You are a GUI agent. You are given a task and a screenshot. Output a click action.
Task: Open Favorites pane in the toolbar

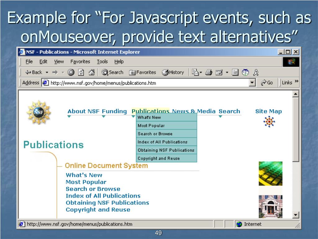tap(142, 72)
